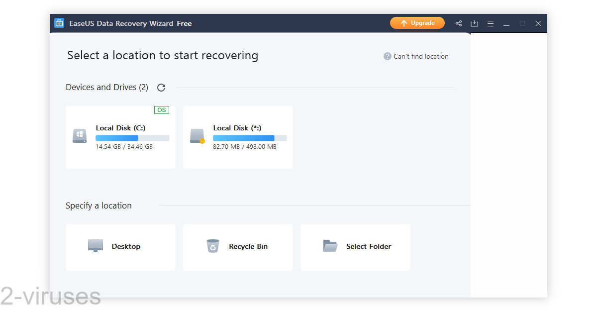Click Devices and Drives (2) heading

click(x=107, y=87)
